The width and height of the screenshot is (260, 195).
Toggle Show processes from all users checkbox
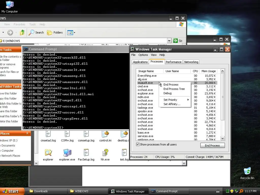pos(138,144)
